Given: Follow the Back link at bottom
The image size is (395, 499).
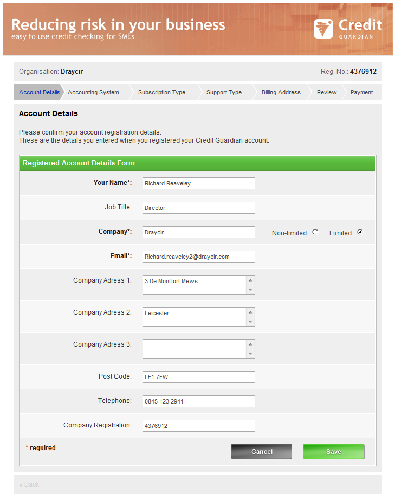Looking at the screenshot, I should pos(29,484).
